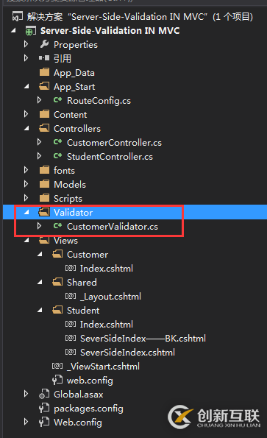Select the _ViewStart.cshtml file name
This screenshot has height=438, width=267.
point(103,366)
